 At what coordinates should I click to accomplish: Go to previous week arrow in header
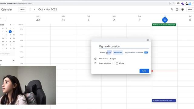[x=30, y=9]
